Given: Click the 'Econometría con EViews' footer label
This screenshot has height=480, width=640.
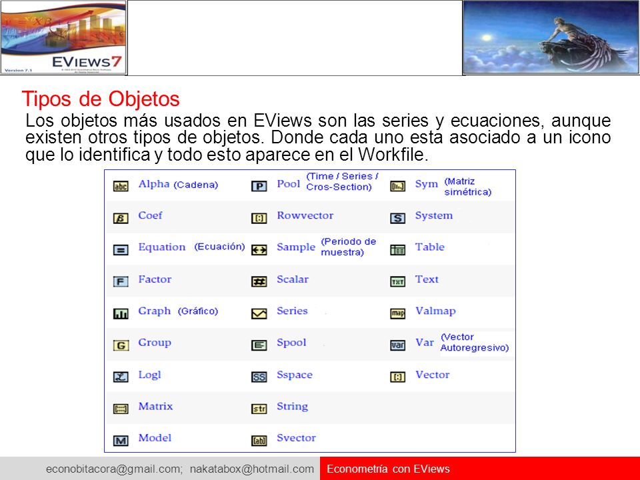Looking at the screenshot, I should 388,469.
